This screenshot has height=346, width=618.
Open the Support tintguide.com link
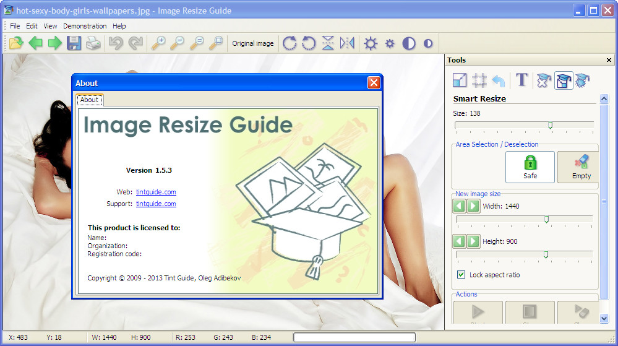pos(156,204)
